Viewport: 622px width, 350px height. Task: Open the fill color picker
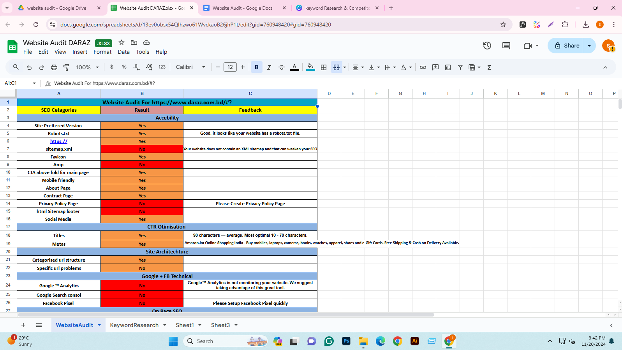point(310,67)
